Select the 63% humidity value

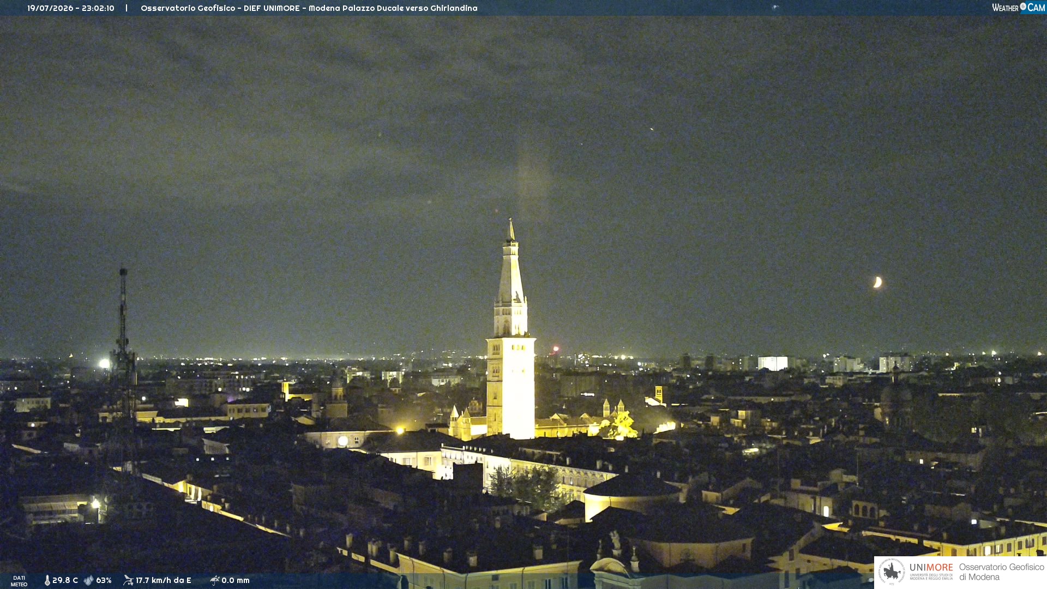pyautogui.click(x=104, y=580)
